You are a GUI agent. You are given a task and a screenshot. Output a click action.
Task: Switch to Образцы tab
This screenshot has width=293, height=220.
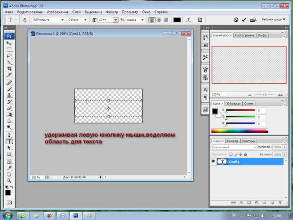(x=233, y=103)
